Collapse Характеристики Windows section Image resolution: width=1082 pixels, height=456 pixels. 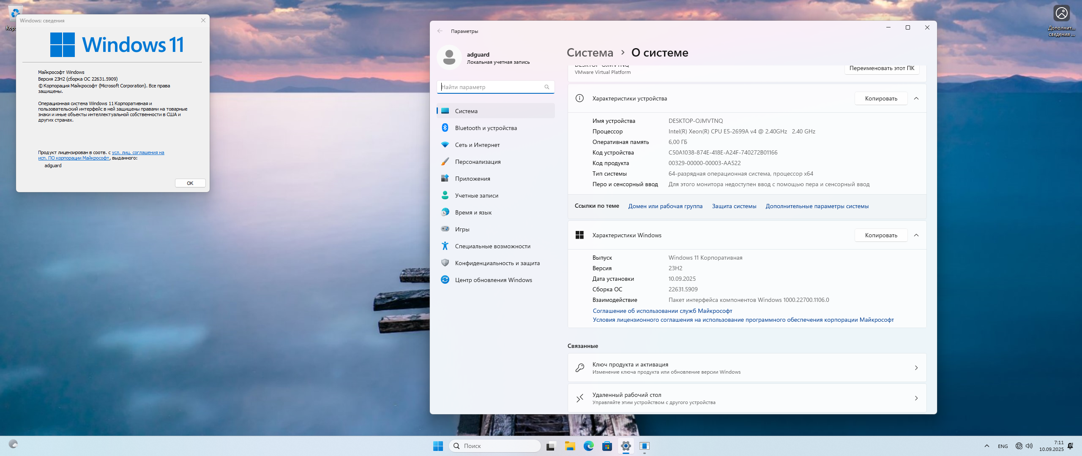pos(916,235)
